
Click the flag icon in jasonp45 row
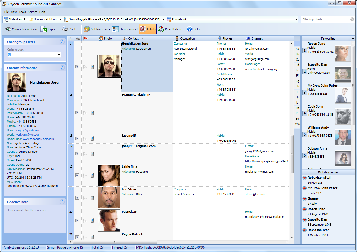(85, 139)
